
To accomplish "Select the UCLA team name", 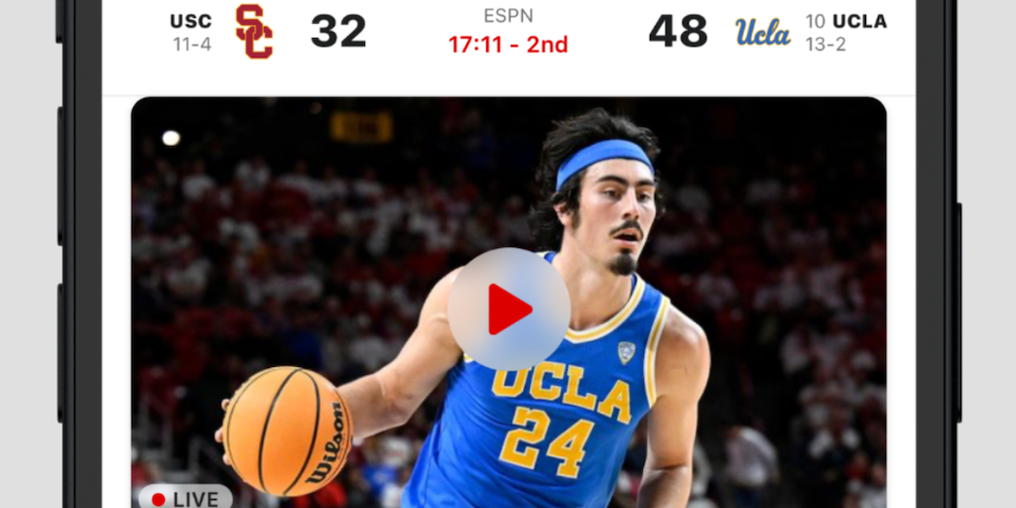I will (859, 22).
